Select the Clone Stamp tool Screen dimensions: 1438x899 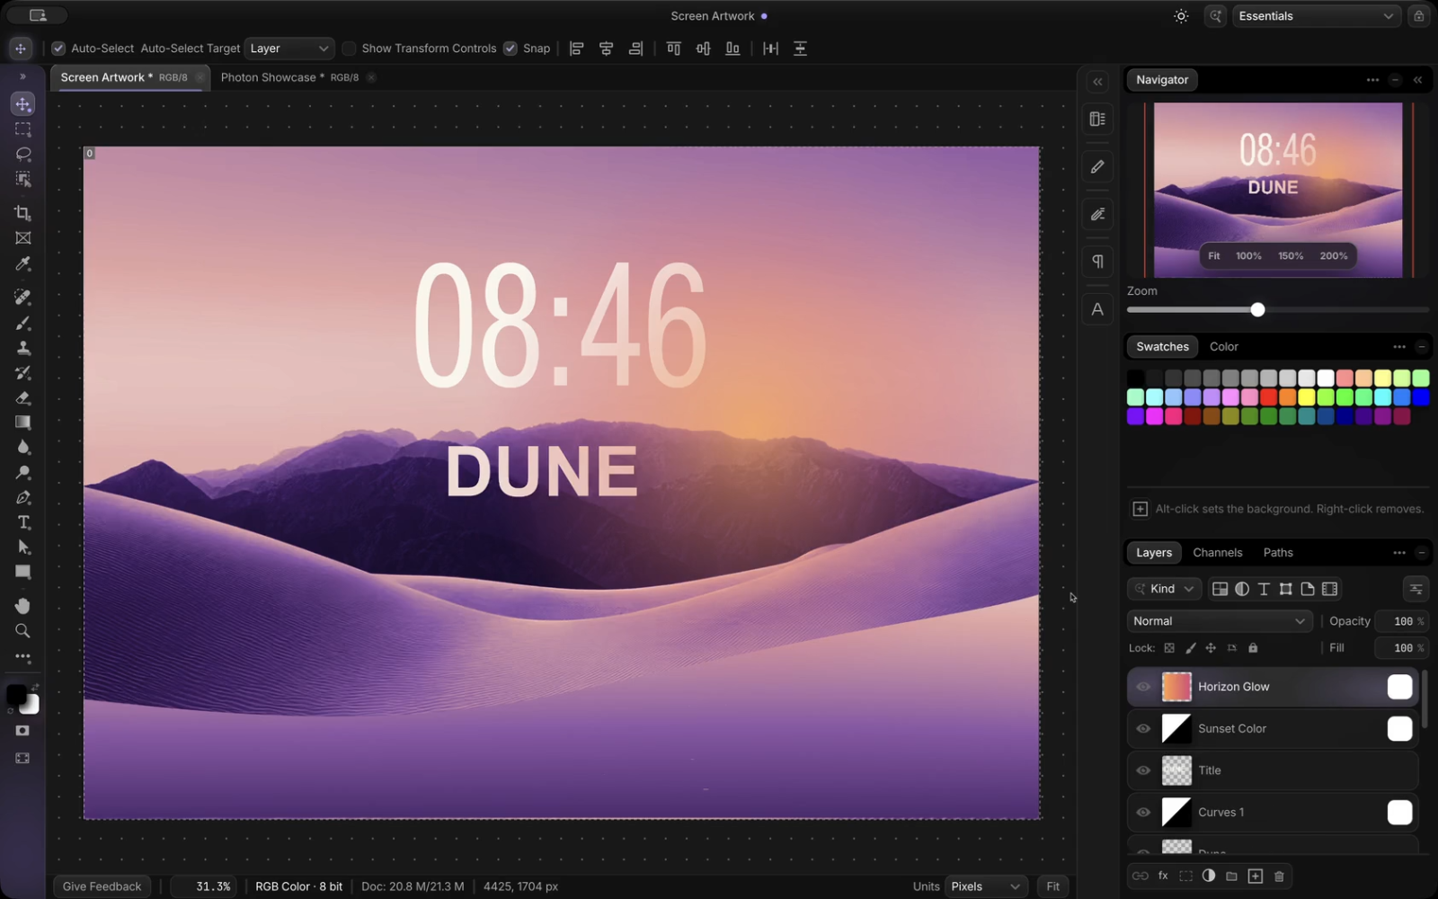(22, 348)
